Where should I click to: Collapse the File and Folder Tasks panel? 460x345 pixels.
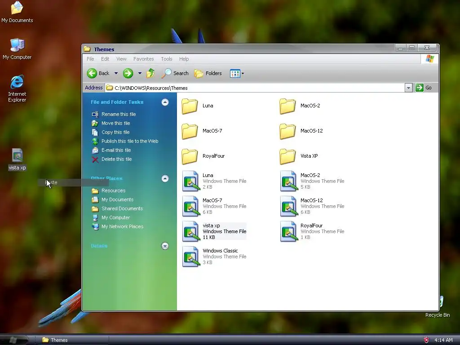pyautogui.click(x=165, y=102)
